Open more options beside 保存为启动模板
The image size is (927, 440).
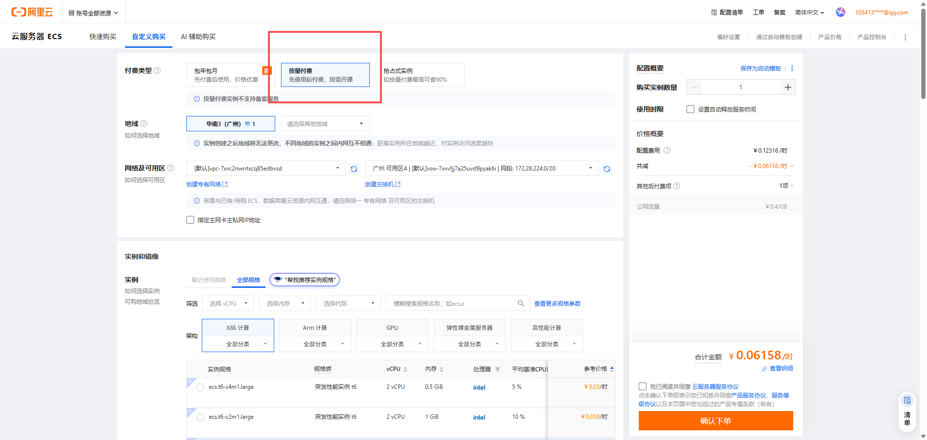pos(792,69)
